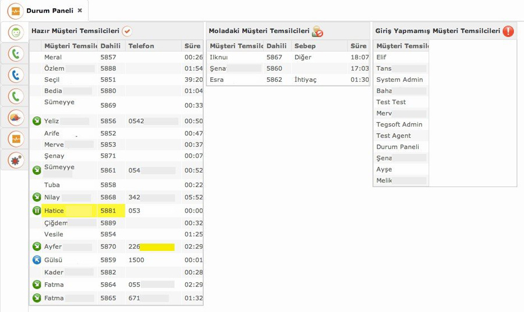The image size is (524, 312).
Task: Click the checkmark icon next to Hazır Müşteri Temsilcileri
Action: coord(127,31)
